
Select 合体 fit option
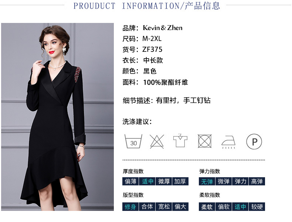click(x=147, y=206)
